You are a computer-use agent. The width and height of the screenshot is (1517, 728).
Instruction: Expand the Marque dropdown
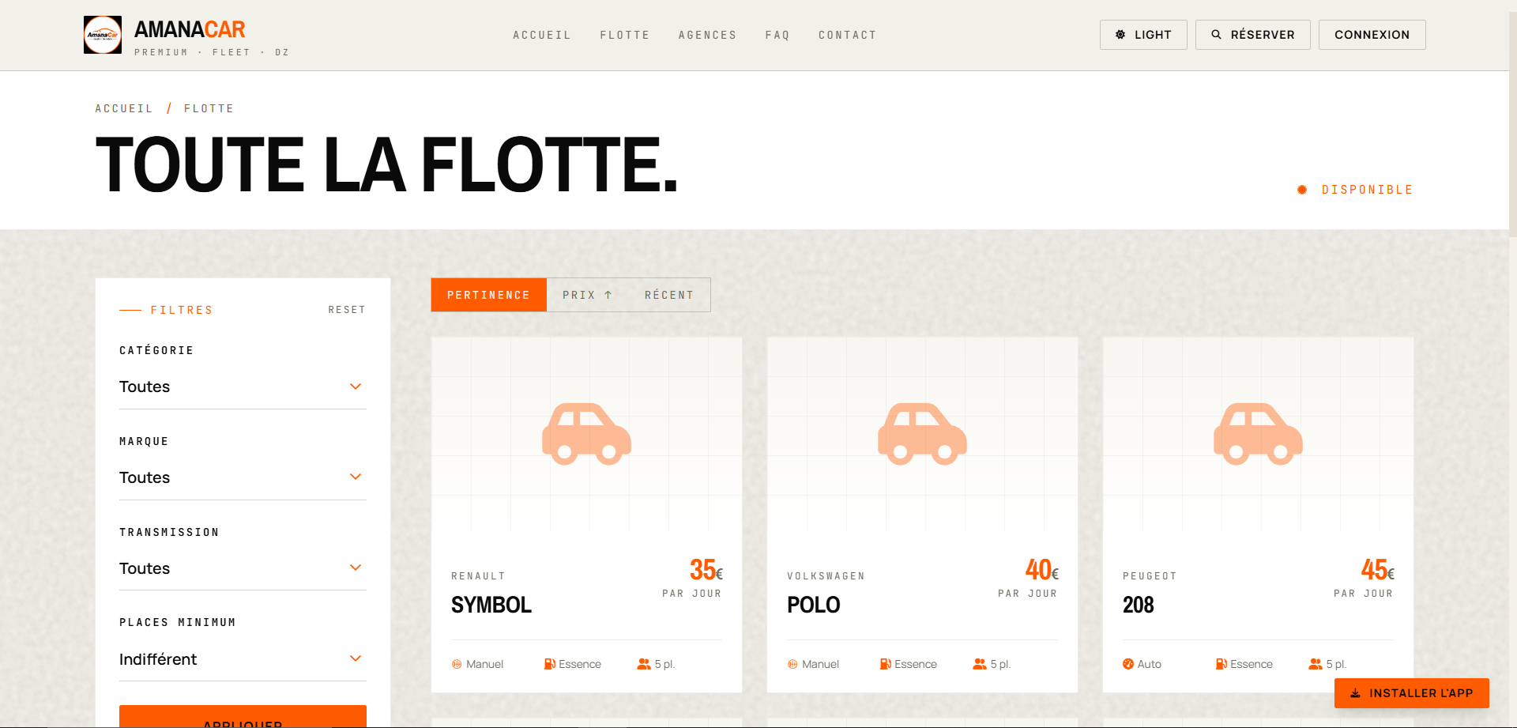click(x=243, y=477)
